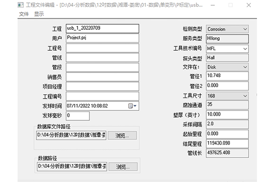The width and height of the screenshot is (274, 182).
Task: Click 浏览 button for 数据库文件路径
Action: point(122,136)
